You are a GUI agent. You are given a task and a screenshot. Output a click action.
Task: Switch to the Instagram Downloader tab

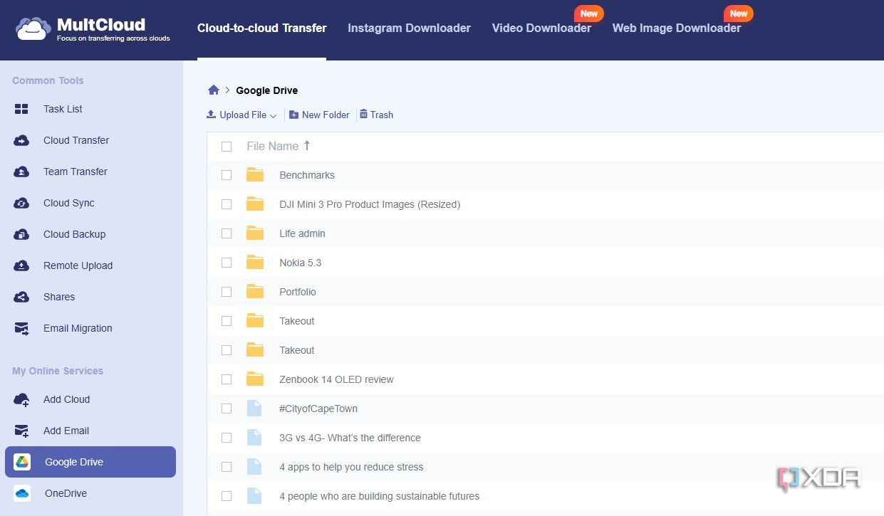click(409, 28)
